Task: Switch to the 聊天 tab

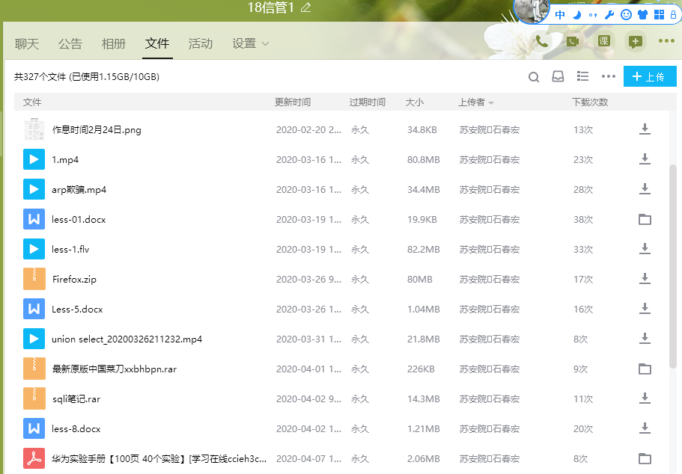Action: point(27,44)
